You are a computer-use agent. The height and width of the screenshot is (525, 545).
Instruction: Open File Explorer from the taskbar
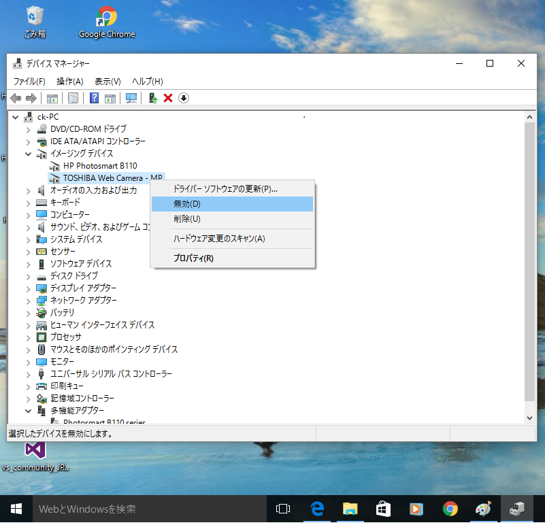pos(350,509)
